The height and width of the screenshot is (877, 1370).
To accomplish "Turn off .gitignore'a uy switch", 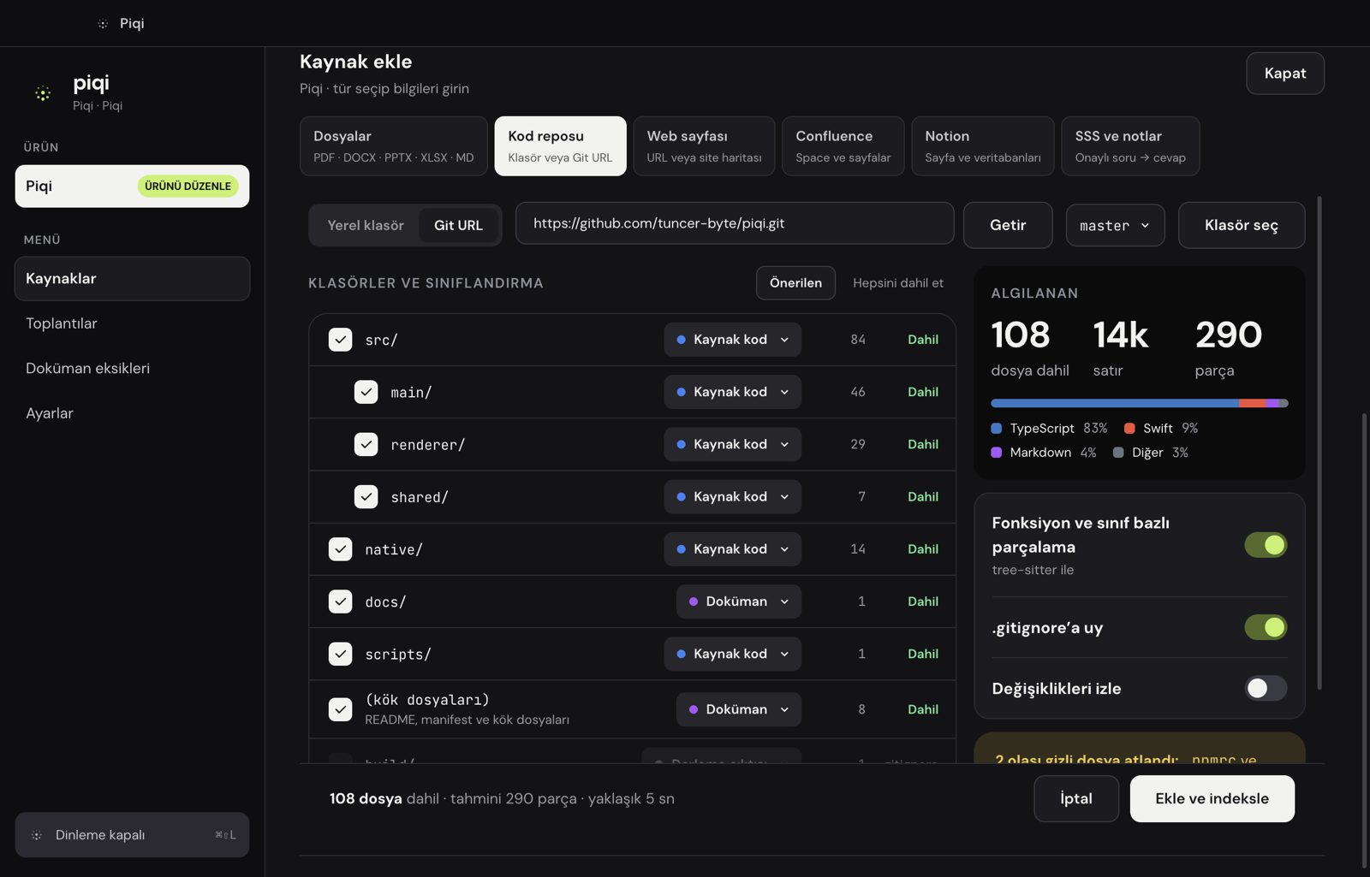I will (x=1266, y=627).
